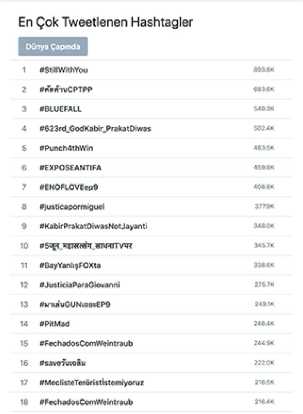The height and width of the screenshot is (414, 303).
Task: Select the #PitMad hashtag
Action: [54, 324]
